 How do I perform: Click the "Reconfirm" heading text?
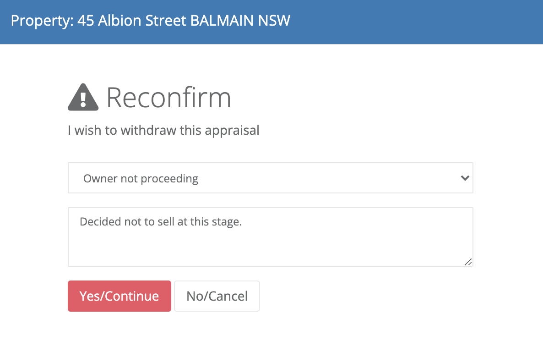168,98
